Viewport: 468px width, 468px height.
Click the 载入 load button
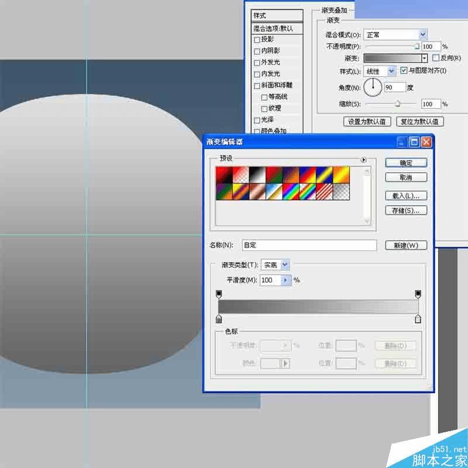pyautogui.click(x=406, y=194)
